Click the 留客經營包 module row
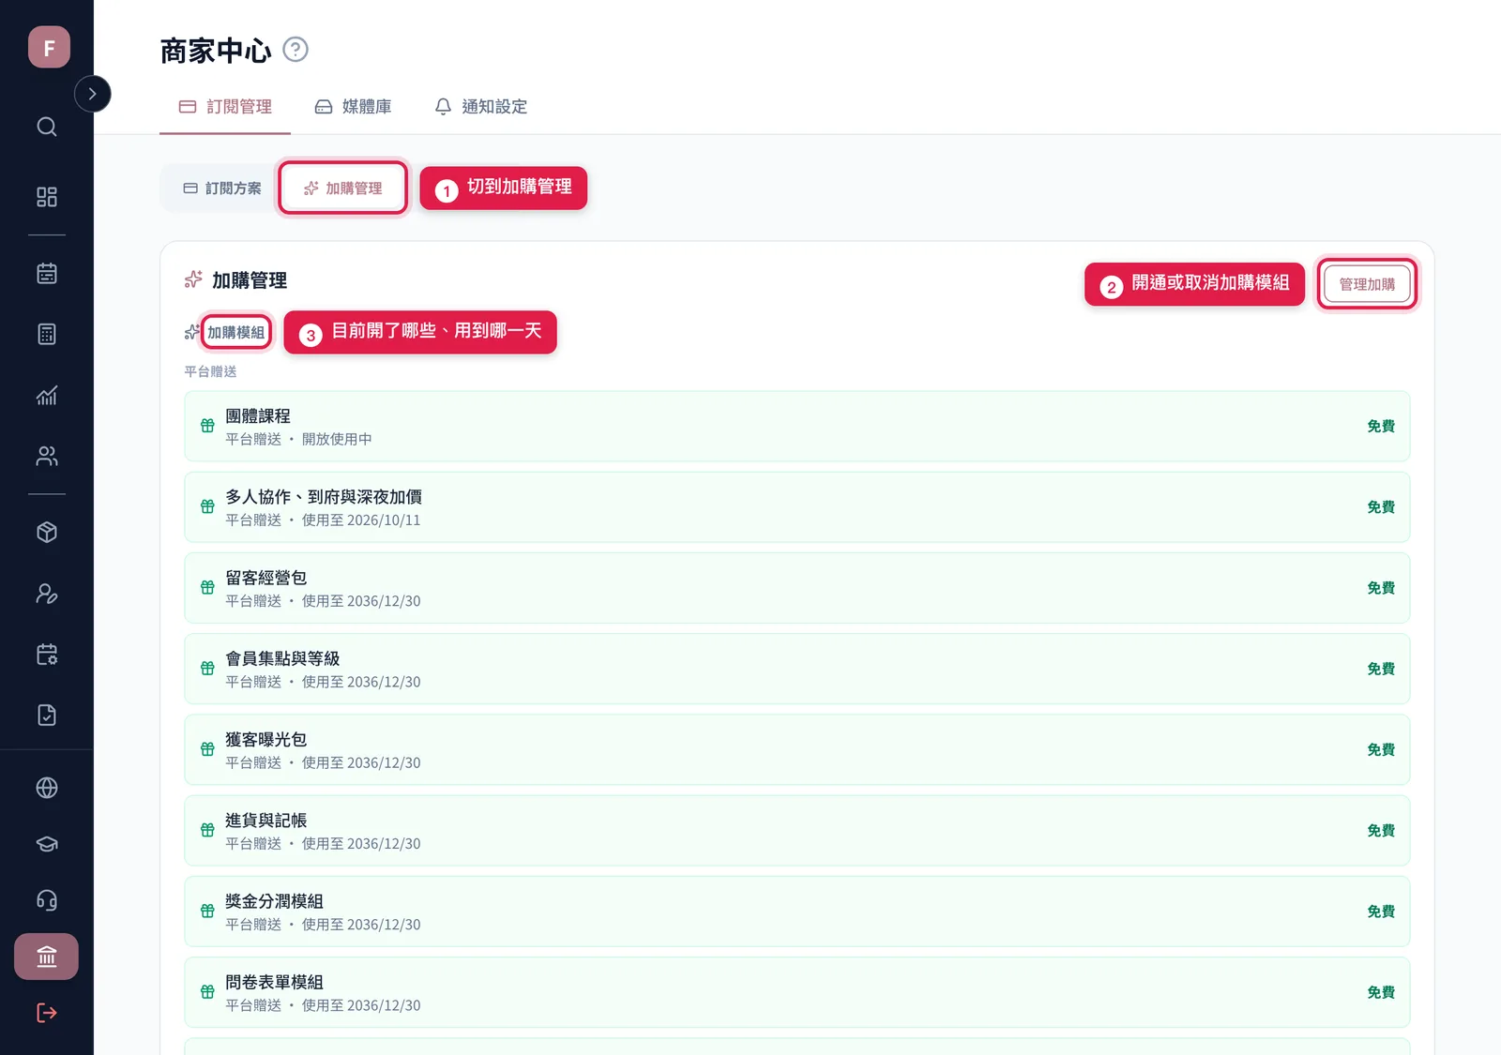The height and width of the screenshot is (1055, 1501). [x=797, y=588]
